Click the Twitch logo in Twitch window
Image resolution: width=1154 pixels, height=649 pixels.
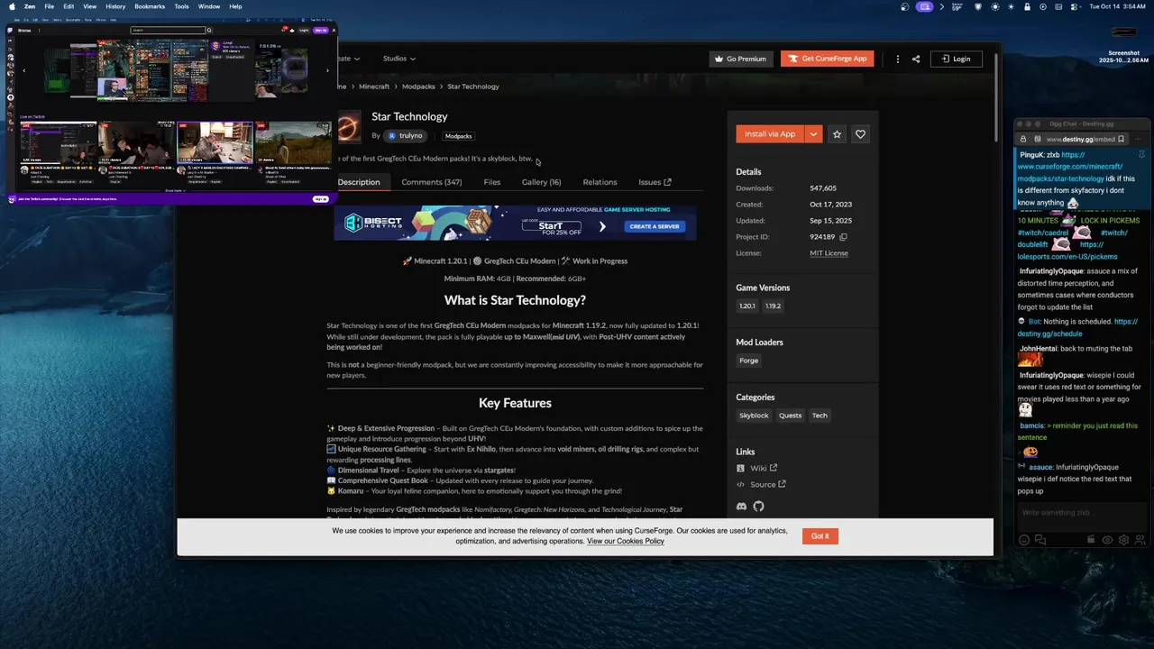(x=10, y=30)
